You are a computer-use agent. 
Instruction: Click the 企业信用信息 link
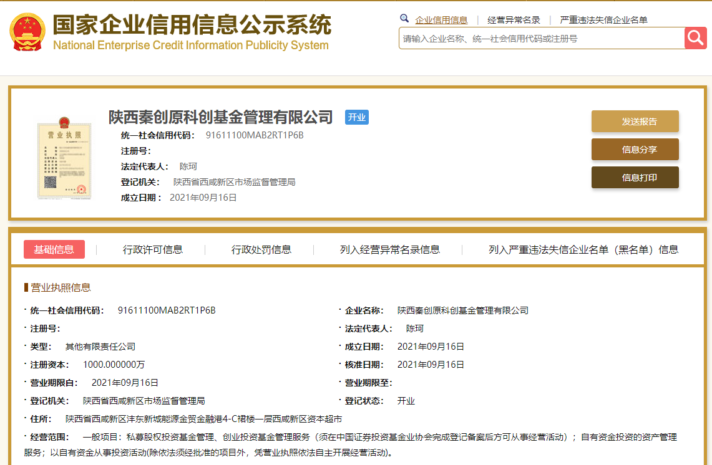point(442,19)
